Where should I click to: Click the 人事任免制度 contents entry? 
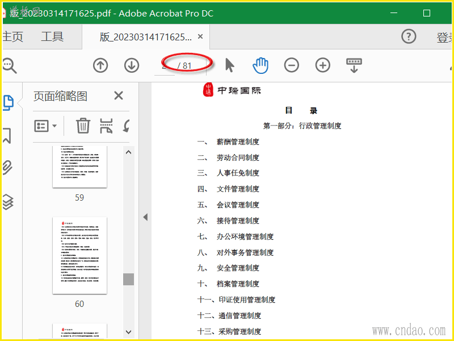click(238, 173)
